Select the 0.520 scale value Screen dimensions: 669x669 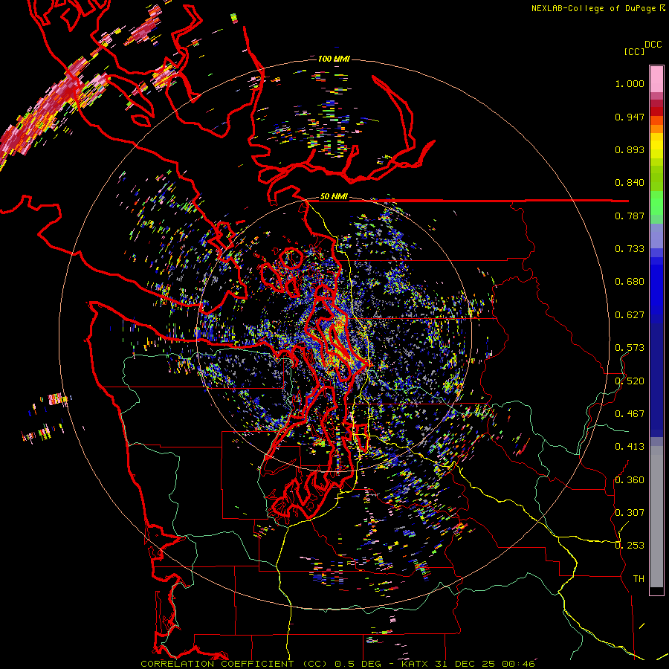630,381
